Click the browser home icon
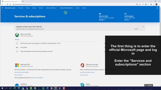The height and width of the screenshot is (90, 161). coord(10,4)
